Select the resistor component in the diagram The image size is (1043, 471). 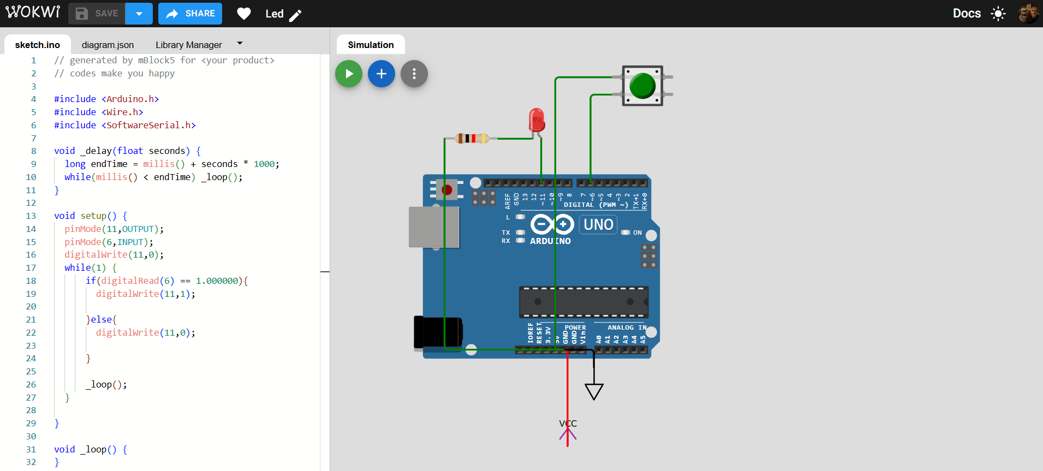[472, 139]
